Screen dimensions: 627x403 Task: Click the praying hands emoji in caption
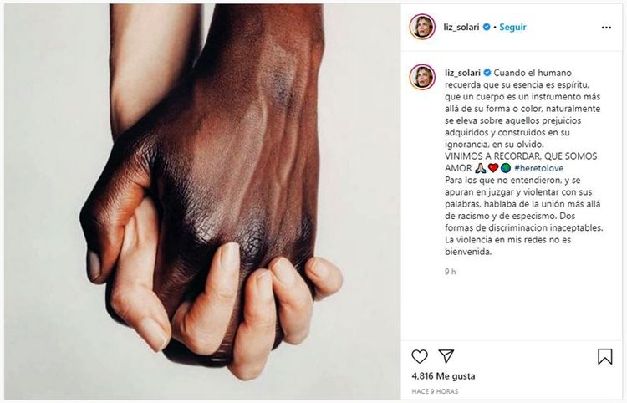(x=481, y=168)
